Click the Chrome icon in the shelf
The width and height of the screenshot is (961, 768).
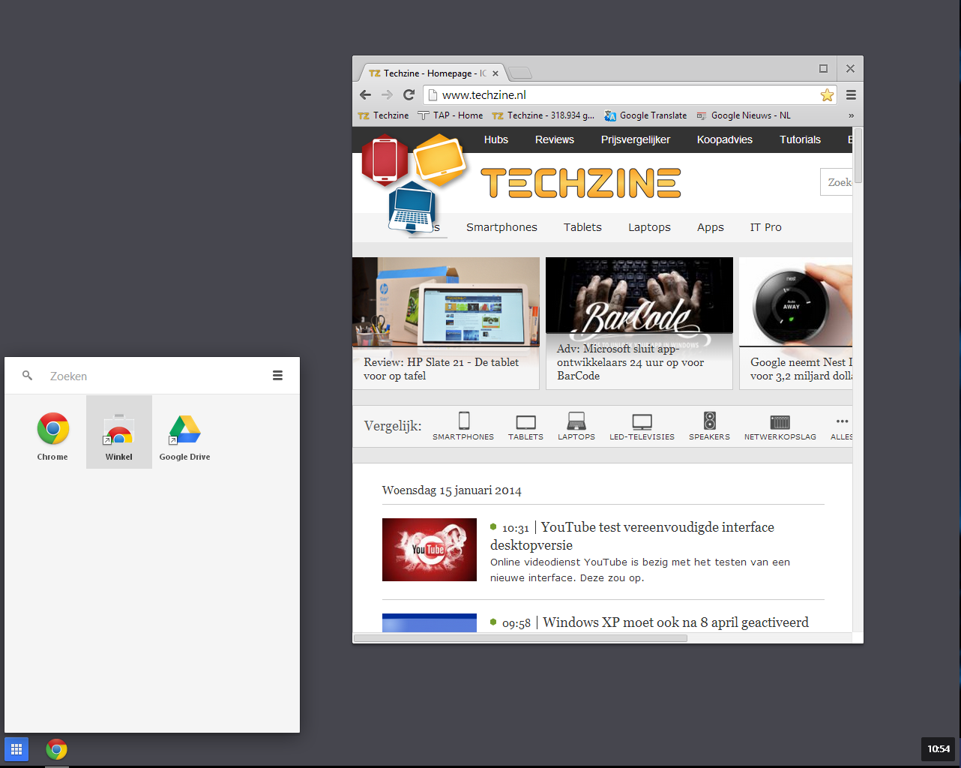(56, 749)
